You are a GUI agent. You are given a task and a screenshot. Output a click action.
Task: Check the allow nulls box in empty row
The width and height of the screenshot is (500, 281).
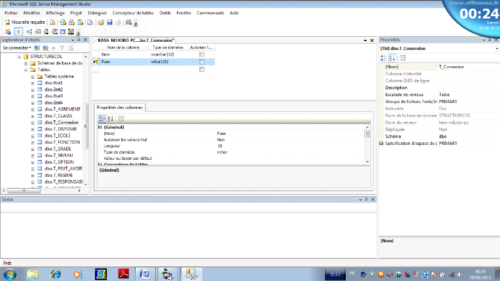[x=201, y=69]
